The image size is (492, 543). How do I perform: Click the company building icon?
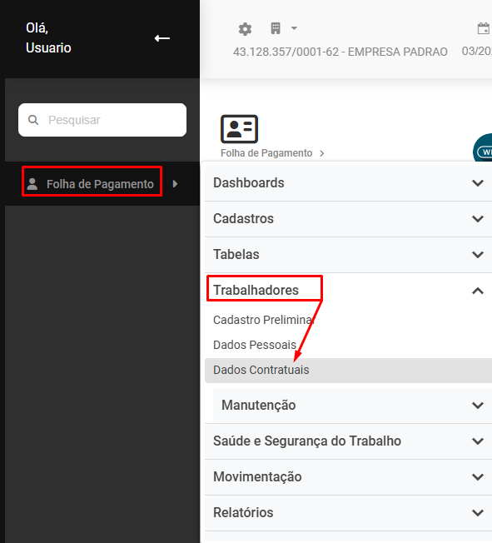pyautogui.click(x=276, y=28)
